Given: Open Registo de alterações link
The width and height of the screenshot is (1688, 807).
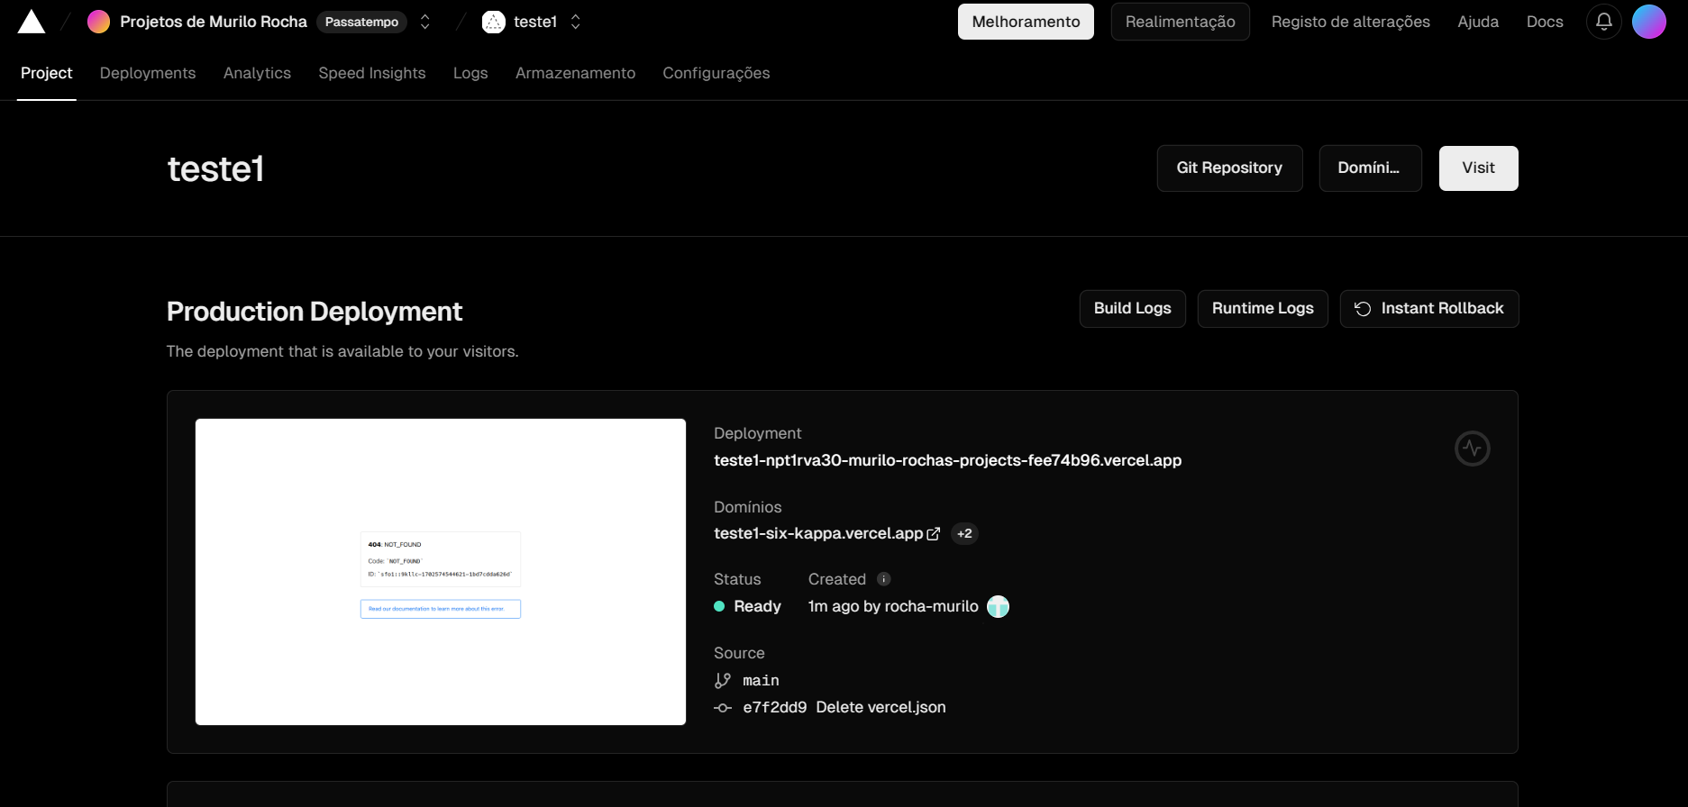Looking at the screenshot, I should point(1350,22).
